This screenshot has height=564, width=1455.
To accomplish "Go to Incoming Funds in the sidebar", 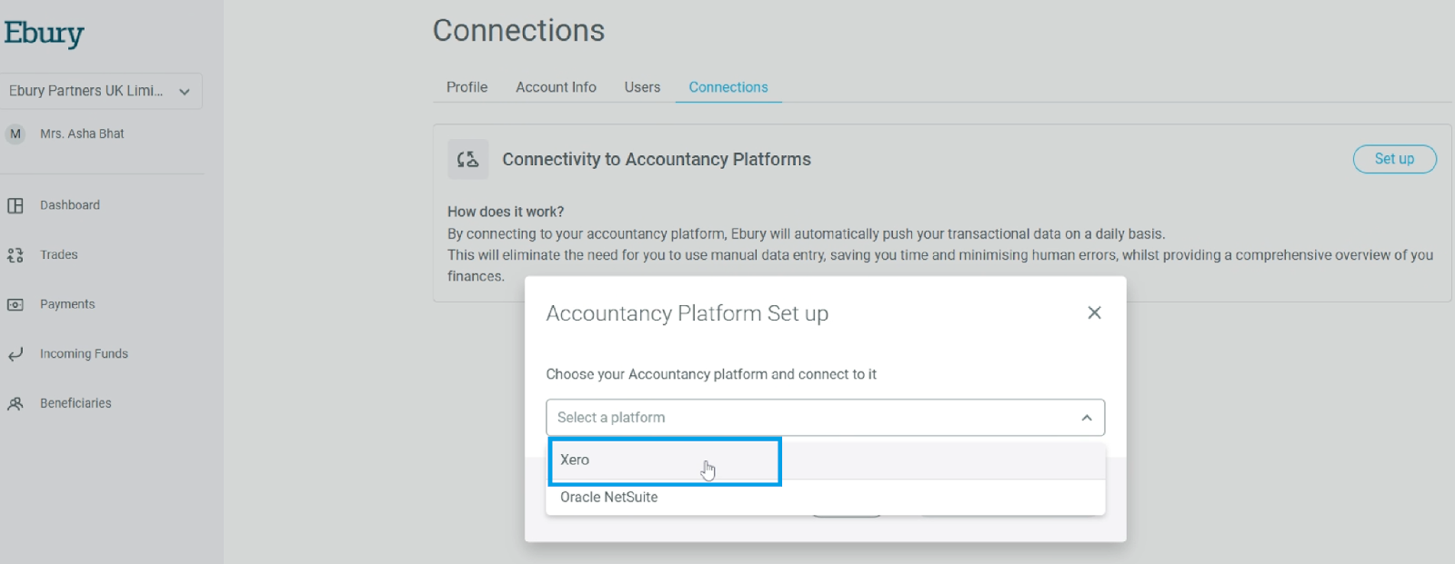I will click(x=84, y=354).
